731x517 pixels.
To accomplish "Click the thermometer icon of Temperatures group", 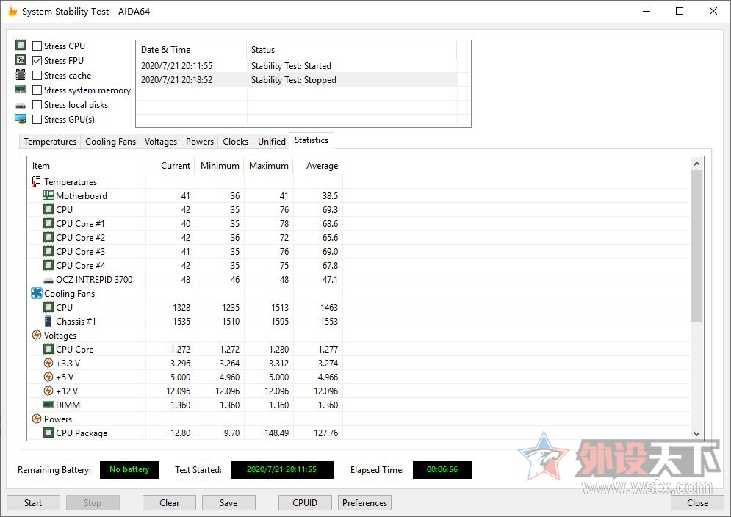I will point(36,182).
